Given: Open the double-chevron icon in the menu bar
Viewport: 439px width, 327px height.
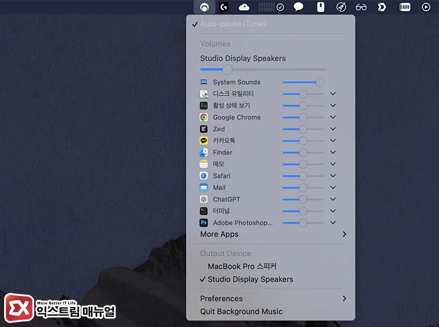Looking at the screenshot, I should [x=382, y=7].
